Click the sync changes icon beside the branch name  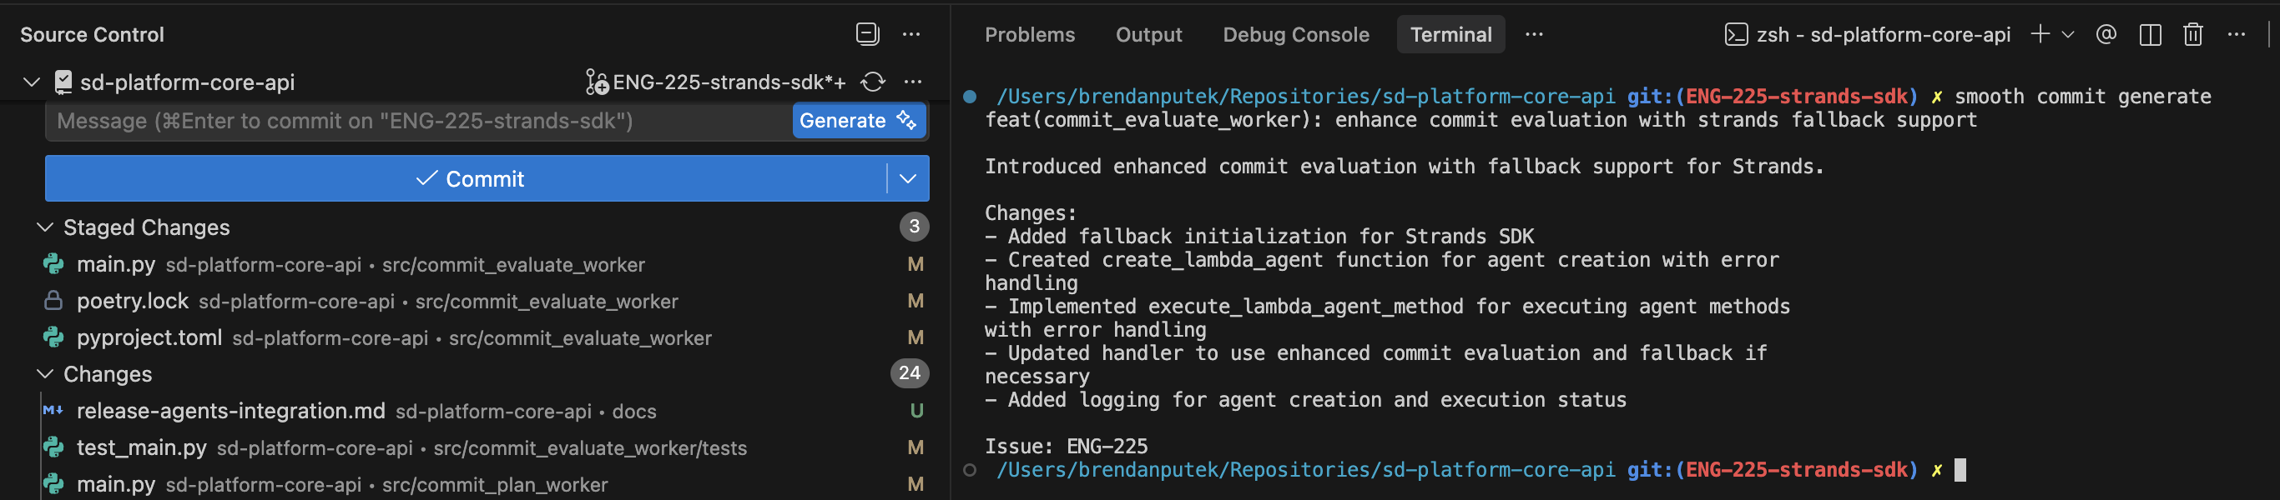(873, 82)
